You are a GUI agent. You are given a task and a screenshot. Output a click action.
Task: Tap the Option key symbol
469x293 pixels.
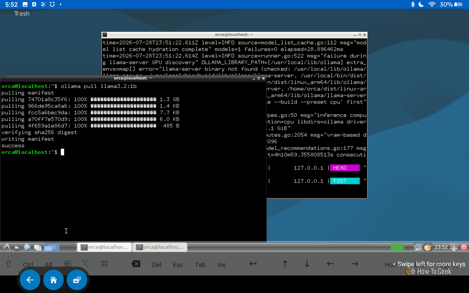tap(86, 264)
